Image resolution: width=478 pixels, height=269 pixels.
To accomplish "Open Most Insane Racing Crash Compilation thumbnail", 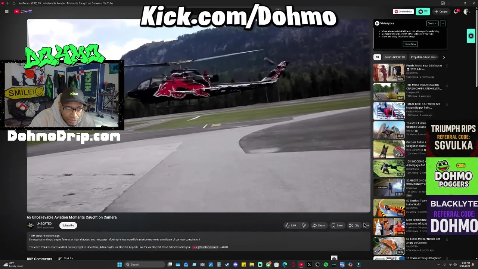I will pyautogui.click(x=389, y=92).
